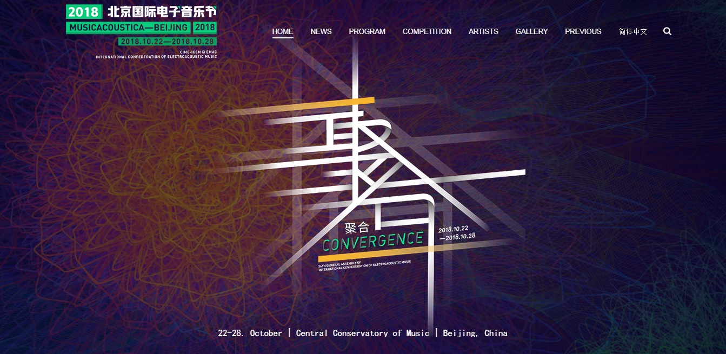Expand the PREVIOUS festivals menu

pos(583,31)
